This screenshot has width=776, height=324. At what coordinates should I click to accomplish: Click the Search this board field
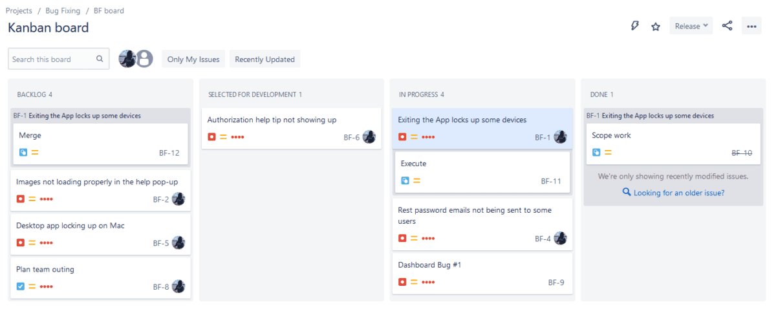point(52,59)
